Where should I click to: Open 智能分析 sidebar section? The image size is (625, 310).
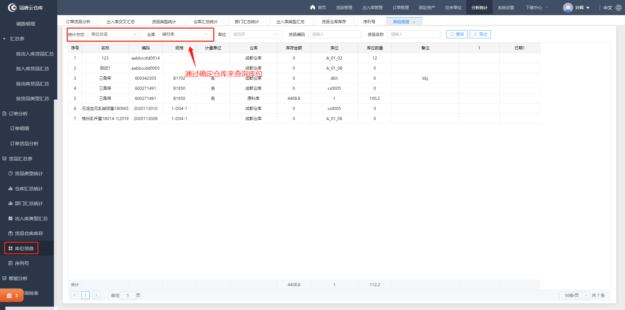tap(15, 278)
